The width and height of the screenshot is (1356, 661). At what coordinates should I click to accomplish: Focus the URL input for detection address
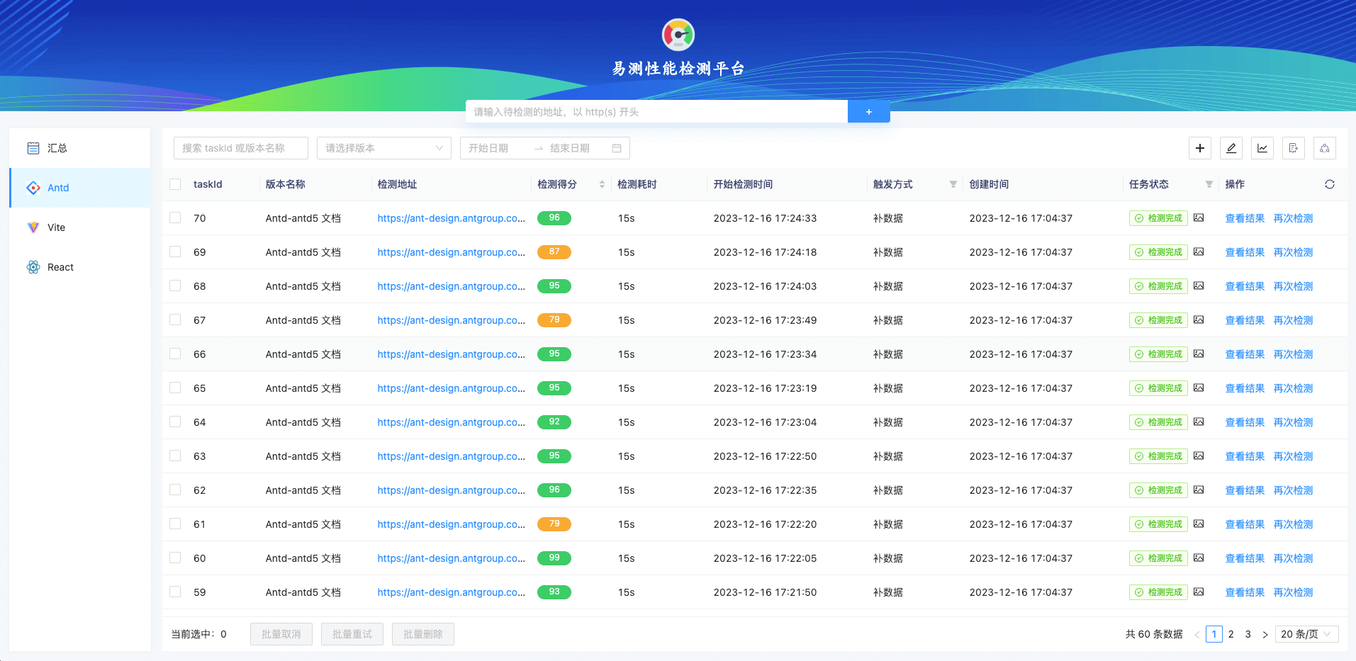656,111
